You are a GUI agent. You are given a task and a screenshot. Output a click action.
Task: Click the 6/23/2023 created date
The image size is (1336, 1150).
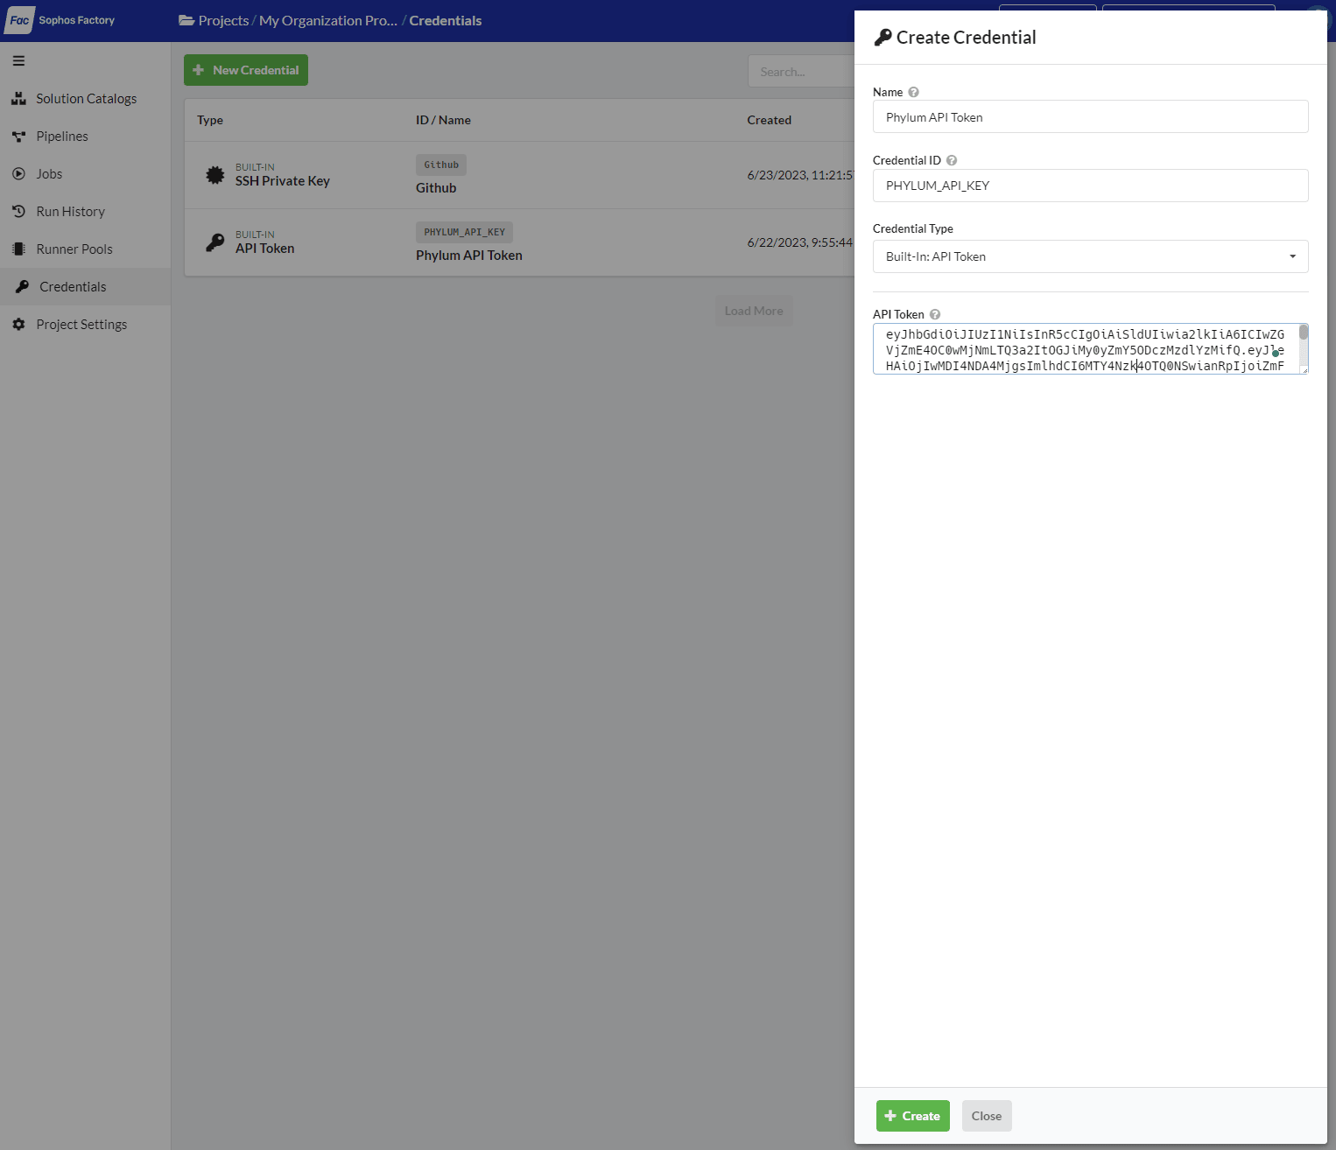[x=800, y=175]
